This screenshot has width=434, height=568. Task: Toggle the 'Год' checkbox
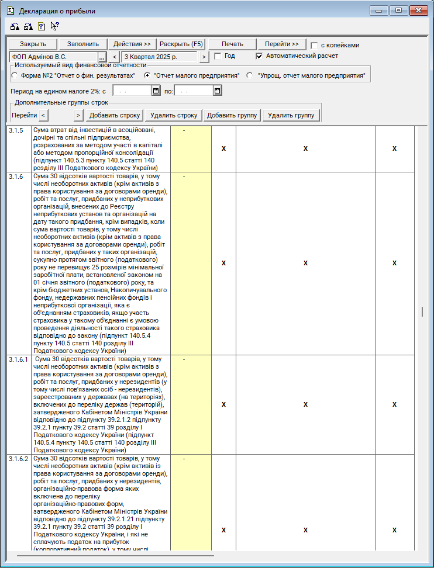[218, 56]
